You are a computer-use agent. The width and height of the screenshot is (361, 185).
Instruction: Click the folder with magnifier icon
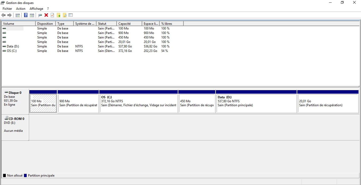(64, 15)
